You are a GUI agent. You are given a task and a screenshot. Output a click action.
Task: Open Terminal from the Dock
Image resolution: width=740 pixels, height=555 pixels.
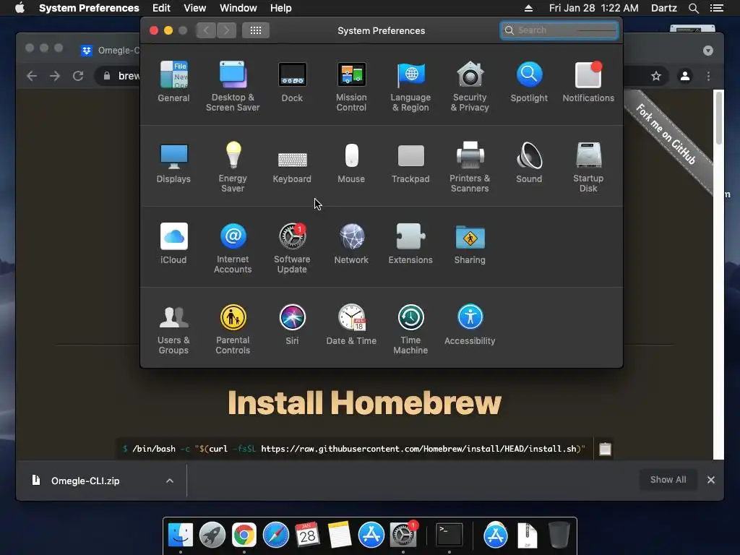[449, 535]
